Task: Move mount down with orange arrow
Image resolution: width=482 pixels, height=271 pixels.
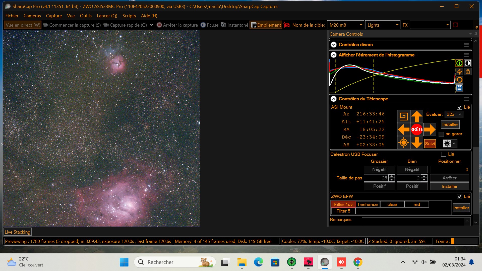Action: (x=417, y=143)
